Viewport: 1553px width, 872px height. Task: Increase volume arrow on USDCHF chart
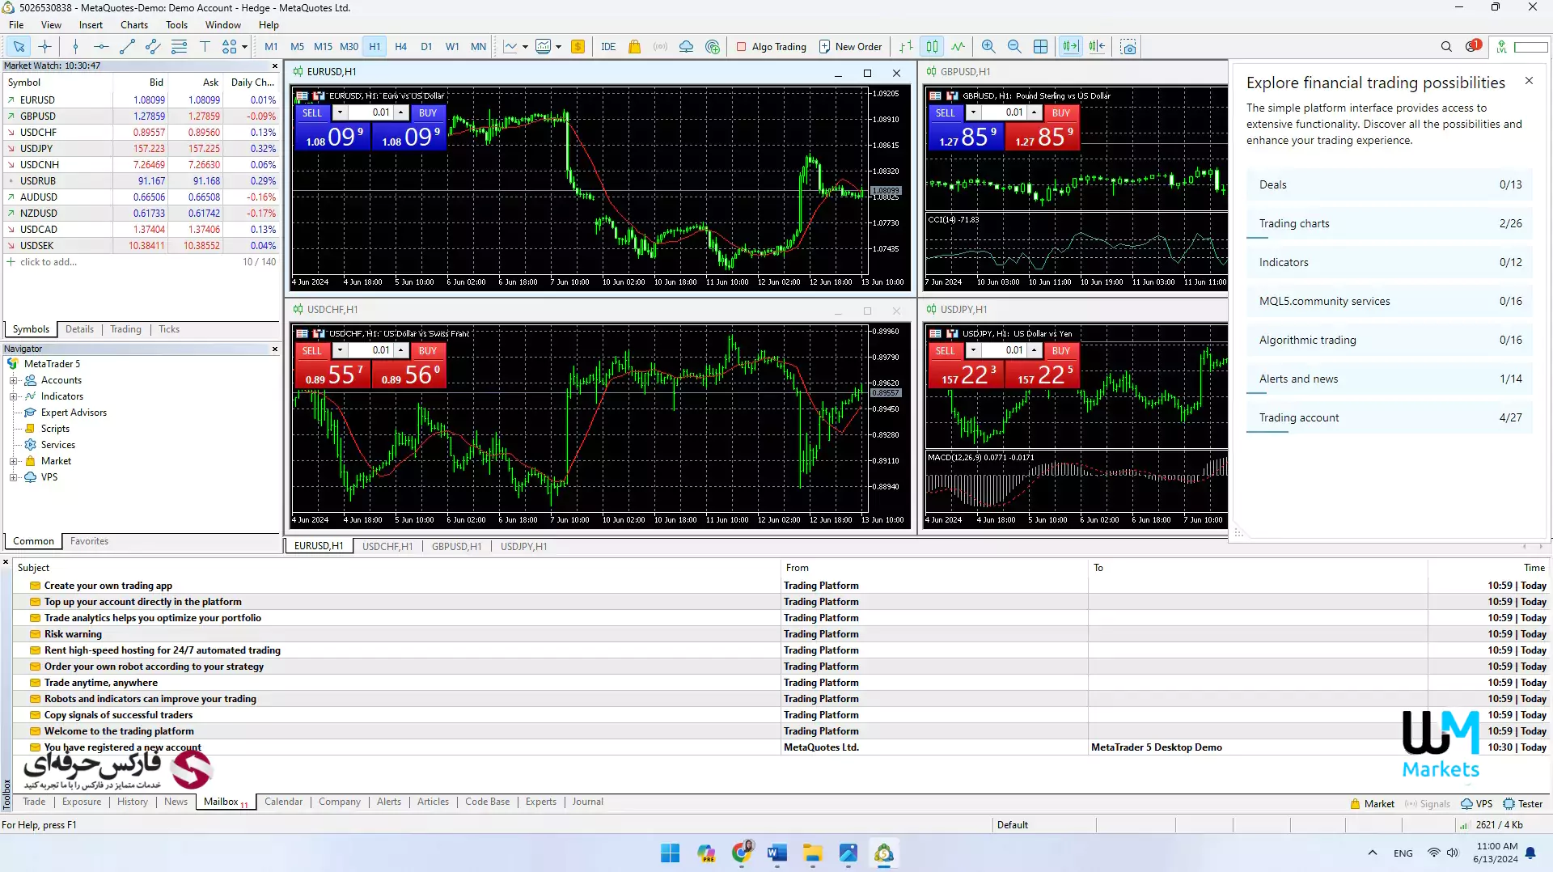(x=400, y=351)
